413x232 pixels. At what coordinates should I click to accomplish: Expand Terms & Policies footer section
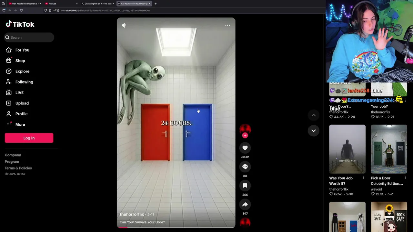[18, 168]
